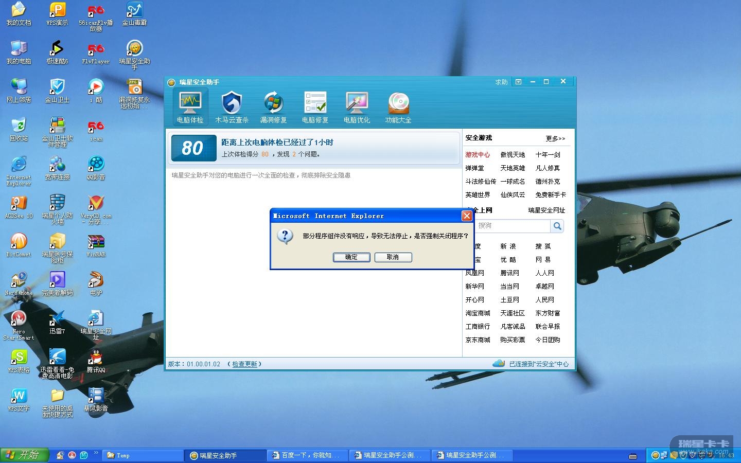The width and height of the screenshot is (741, 463).
Task: Open the 搜狐 site link
Action: pyautogui.click(x=543, y=246)
